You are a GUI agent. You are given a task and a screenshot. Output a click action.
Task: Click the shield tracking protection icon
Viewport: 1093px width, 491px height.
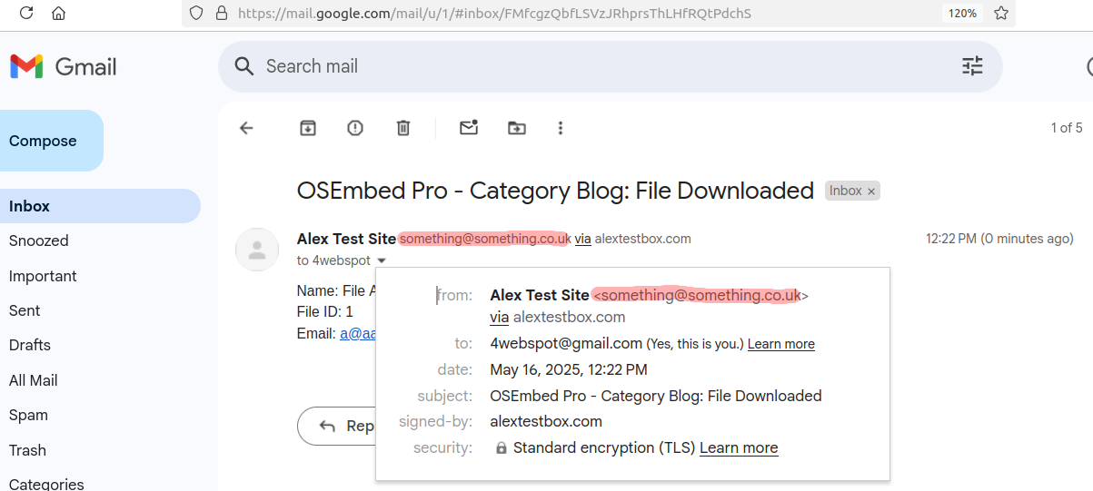(196, 14)
